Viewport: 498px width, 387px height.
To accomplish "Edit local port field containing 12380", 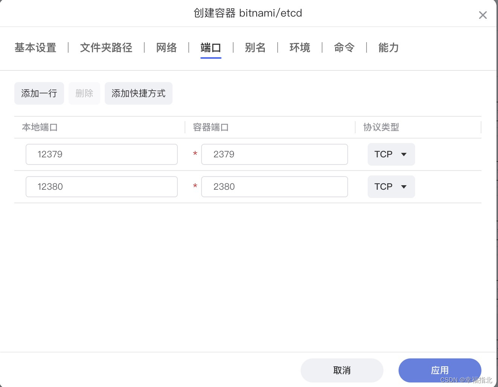I will click(x=102, y=187).
